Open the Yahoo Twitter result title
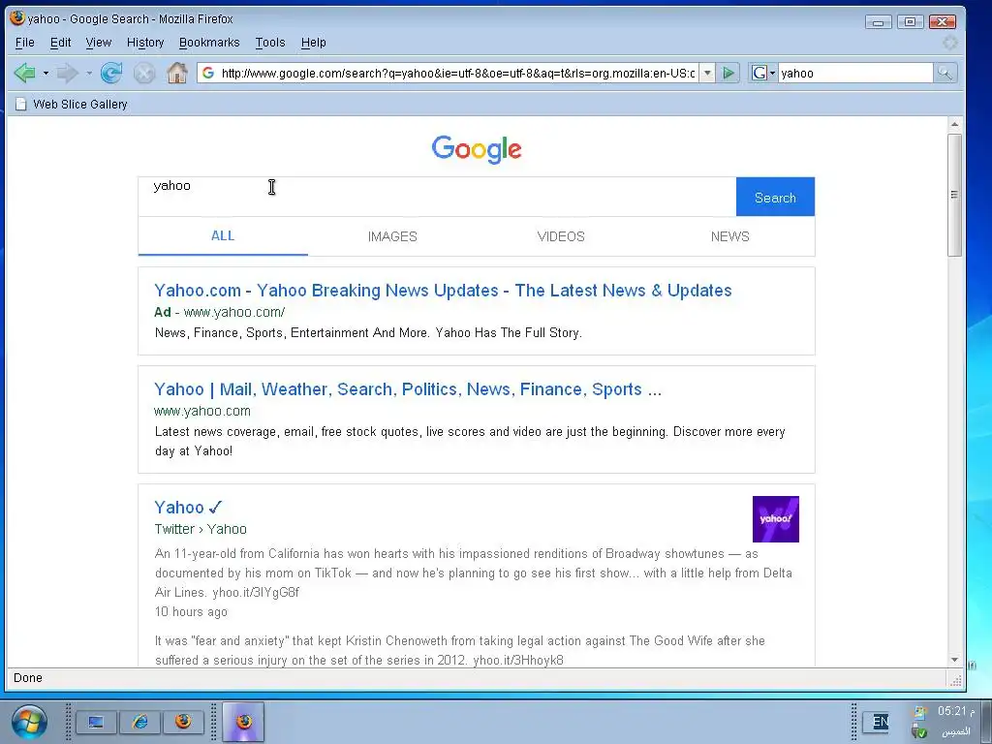Viewport: 992px width, 744px height. click(x=188, y=508)
